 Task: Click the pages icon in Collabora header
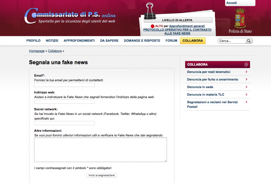pyautogui.click(x=246, y=64)
